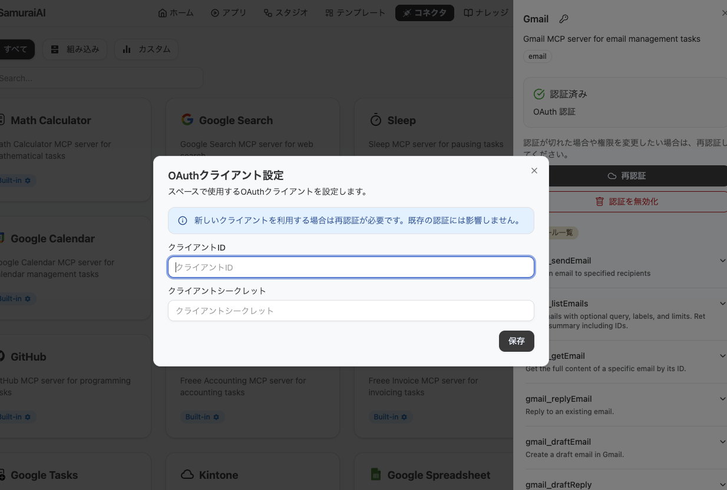Click the SamuraiAI logo text
Screen dimensions: 727x490
point(24,13)
